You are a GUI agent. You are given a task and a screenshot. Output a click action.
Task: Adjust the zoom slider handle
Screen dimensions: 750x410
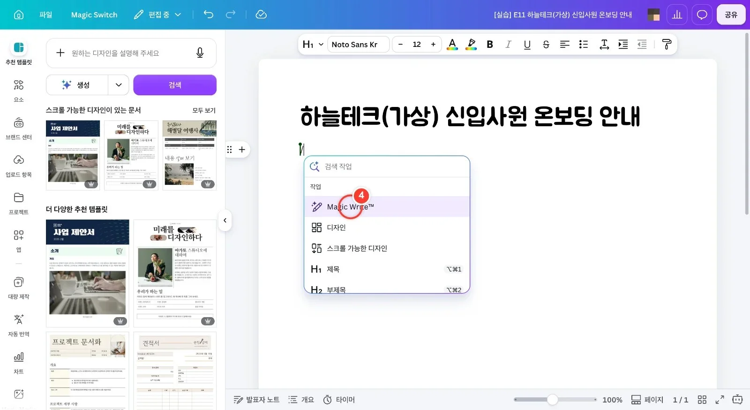tap(553, 400)
